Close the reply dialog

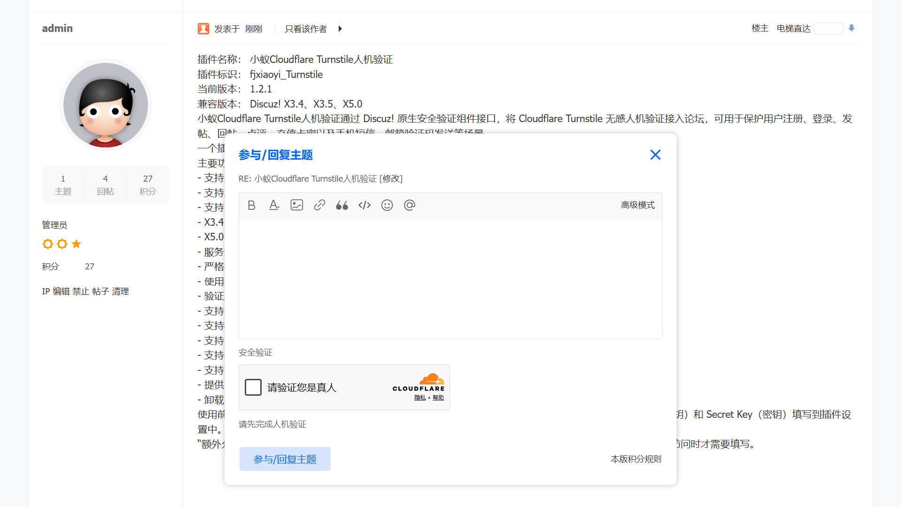(655, 155)
